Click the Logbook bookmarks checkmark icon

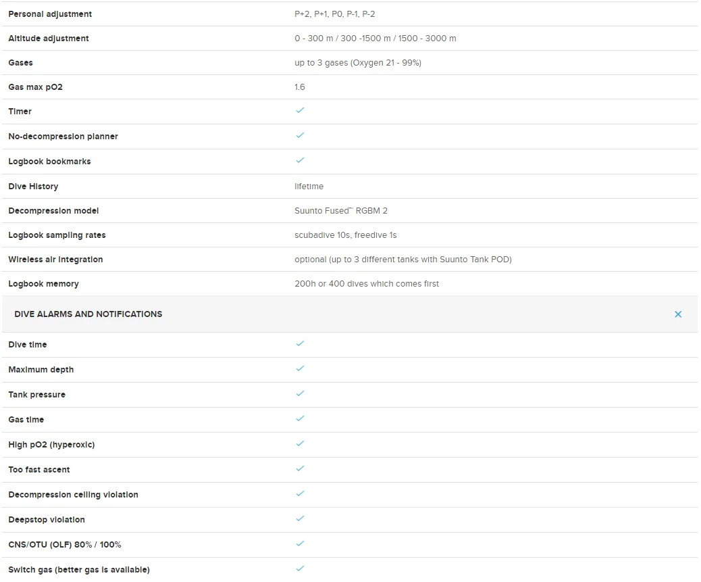[300, 160]
